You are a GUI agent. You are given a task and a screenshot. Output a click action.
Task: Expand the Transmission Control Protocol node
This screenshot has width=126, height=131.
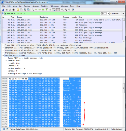3,53
